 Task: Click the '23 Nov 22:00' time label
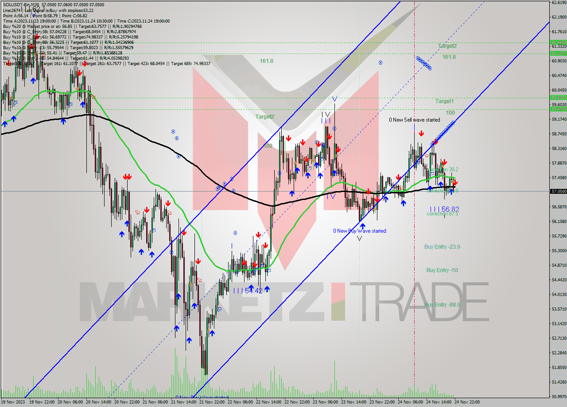tap(382, 402)
